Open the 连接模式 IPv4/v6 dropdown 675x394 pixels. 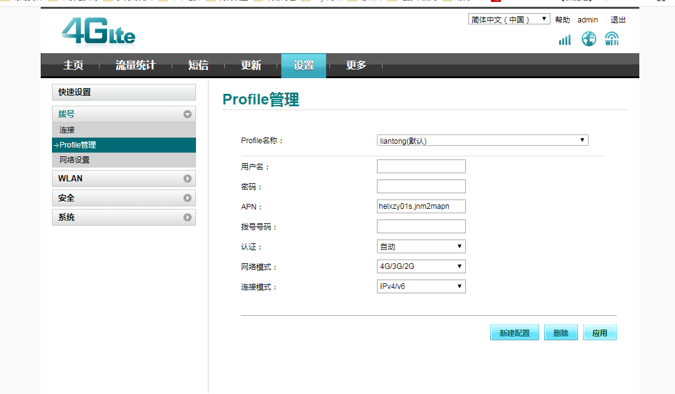point(421,286)
